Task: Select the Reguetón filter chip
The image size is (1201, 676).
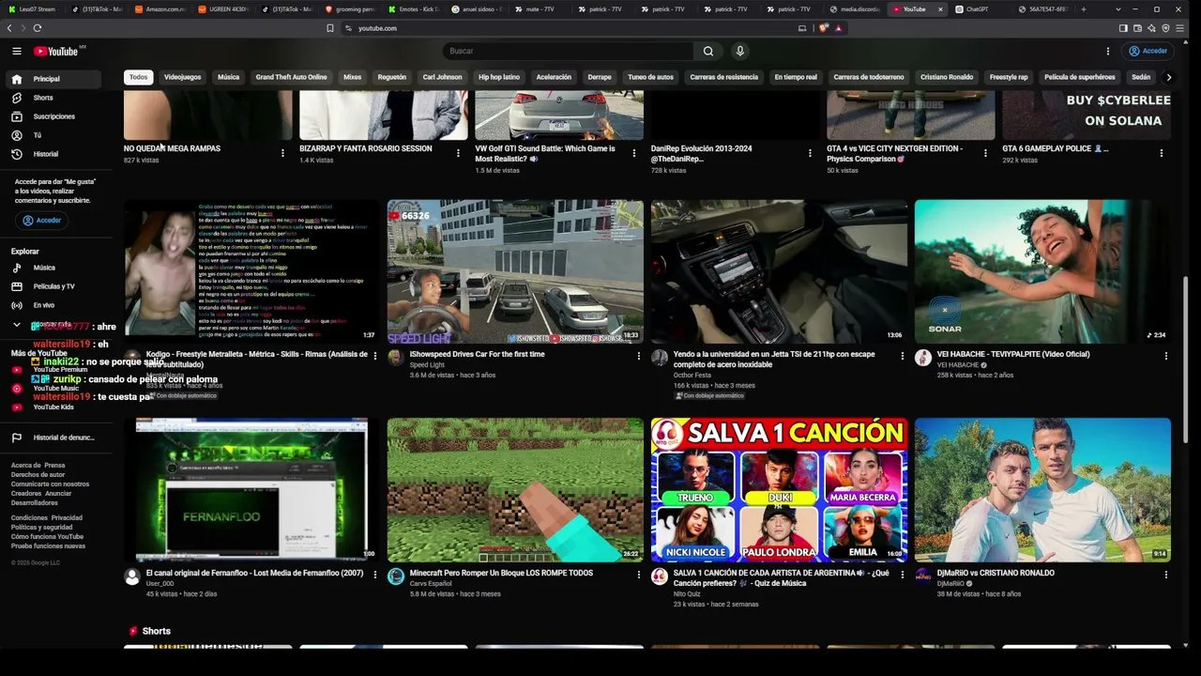Action: tap(391, 77)
